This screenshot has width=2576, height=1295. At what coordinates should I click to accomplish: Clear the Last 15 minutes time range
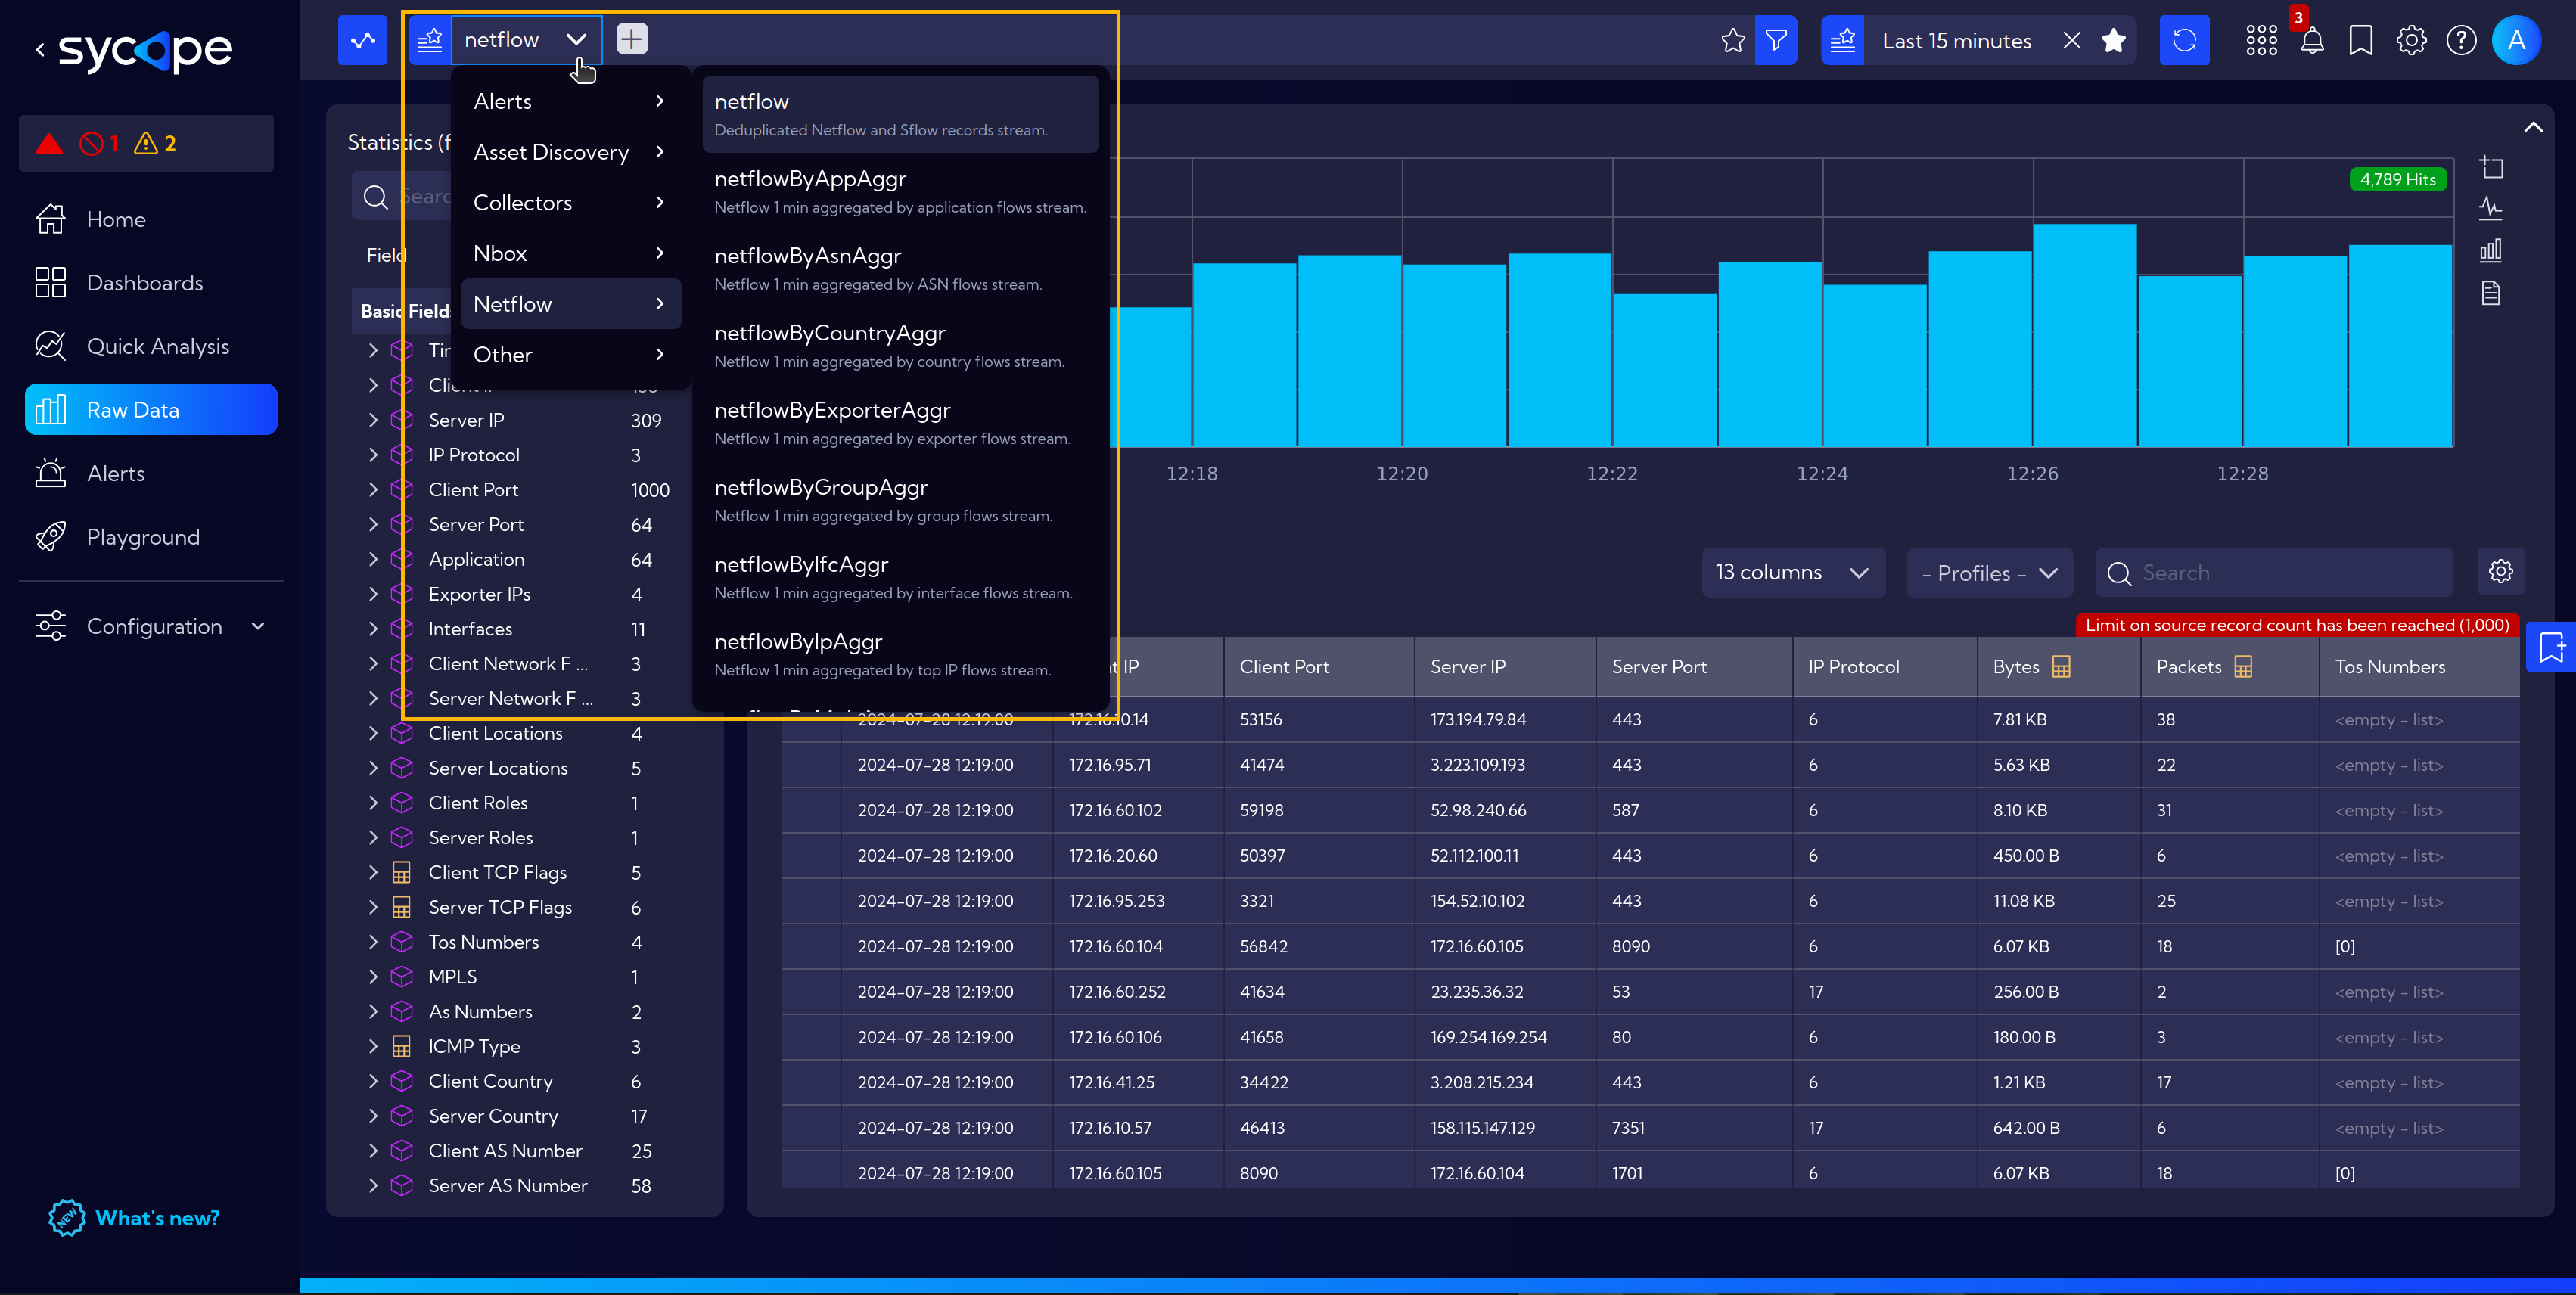click(2072, 40)
